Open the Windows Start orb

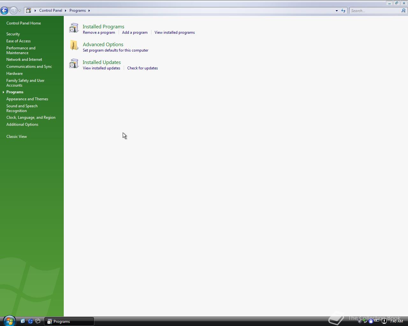(9, 321)
